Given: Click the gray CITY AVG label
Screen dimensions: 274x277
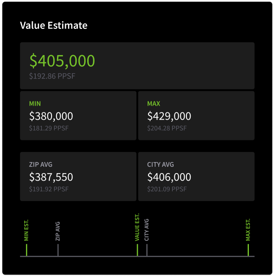Looking at the screenshot, I should pos(160,165).
